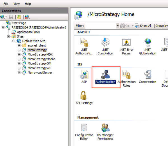Expand the MicroStrategyOM node

pyautogui.click(x=19, y=64)
